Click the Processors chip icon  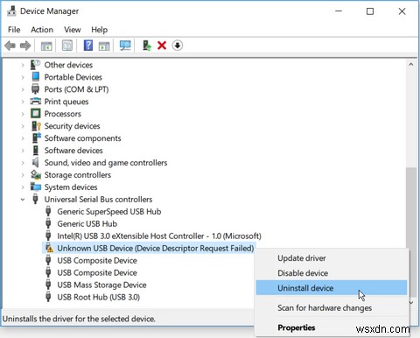point(36,114)
